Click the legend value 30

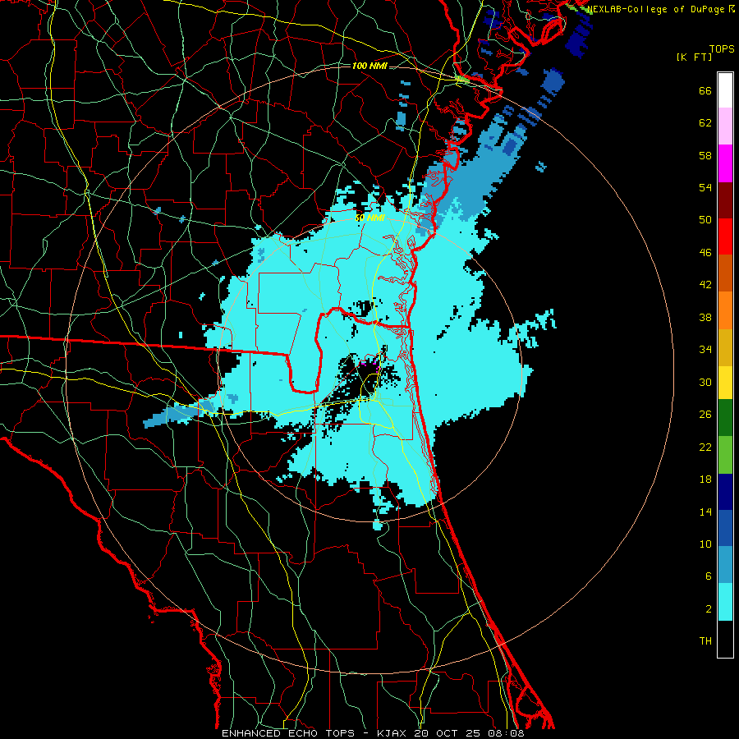click(x=705, y=382)
